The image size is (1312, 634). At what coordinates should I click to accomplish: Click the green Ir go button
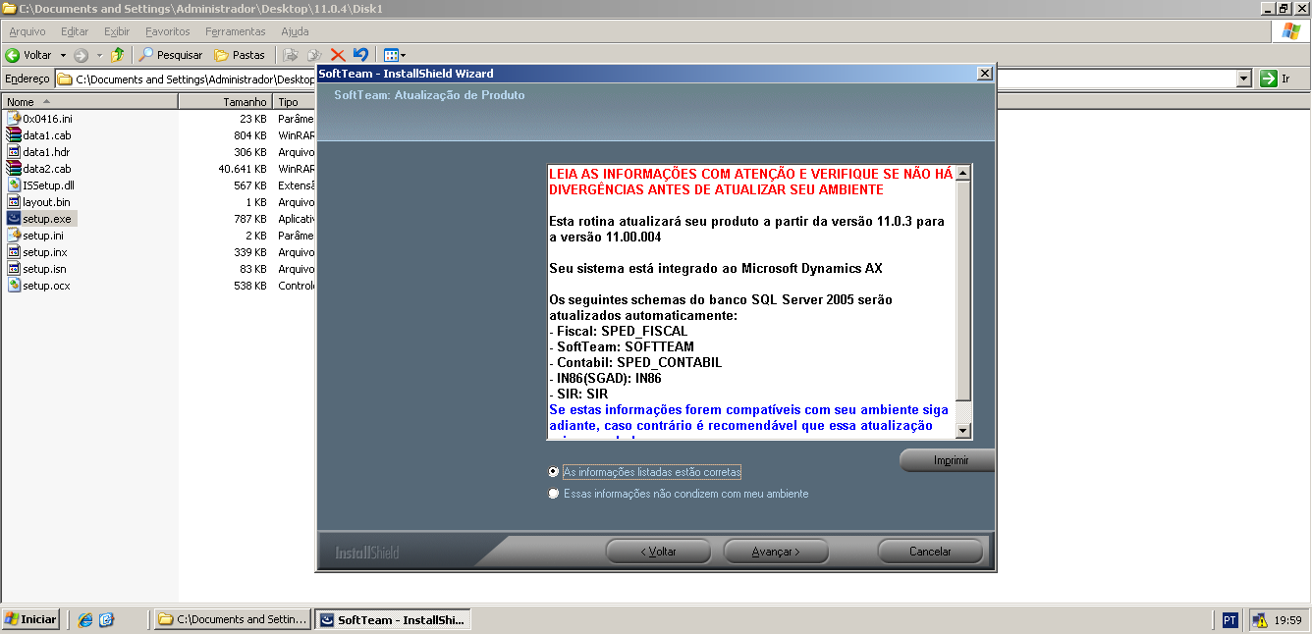(x=1276, y=79)
